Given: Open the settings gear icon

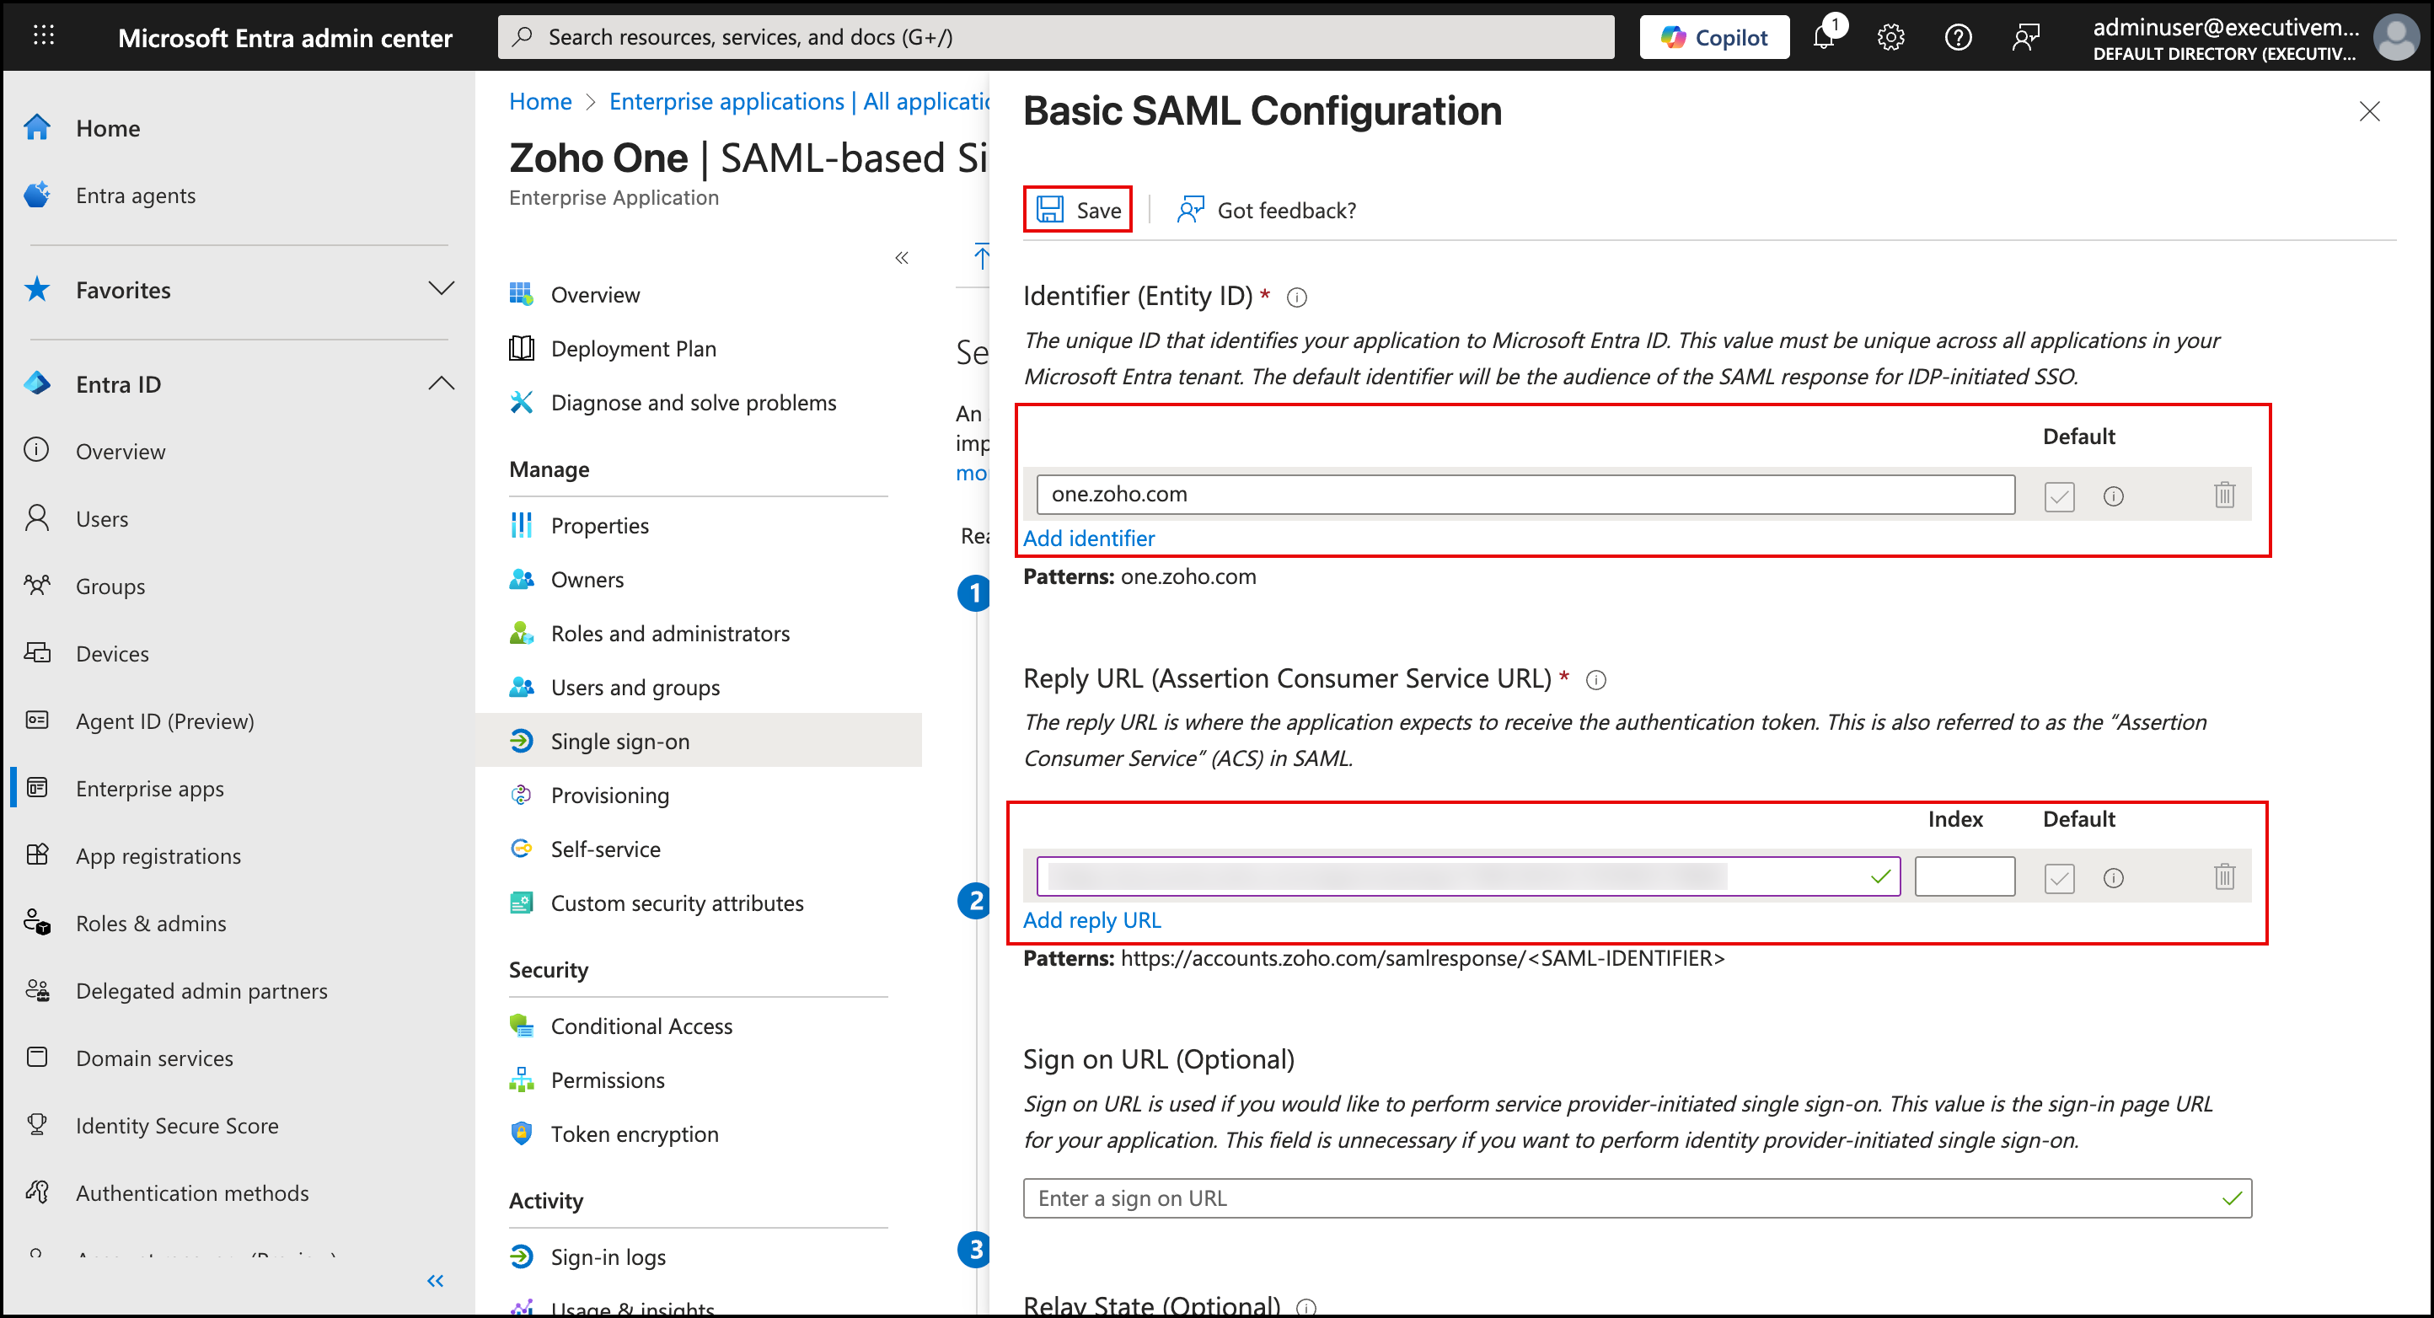Looking at the screenshot, I should coord(1890,37).
